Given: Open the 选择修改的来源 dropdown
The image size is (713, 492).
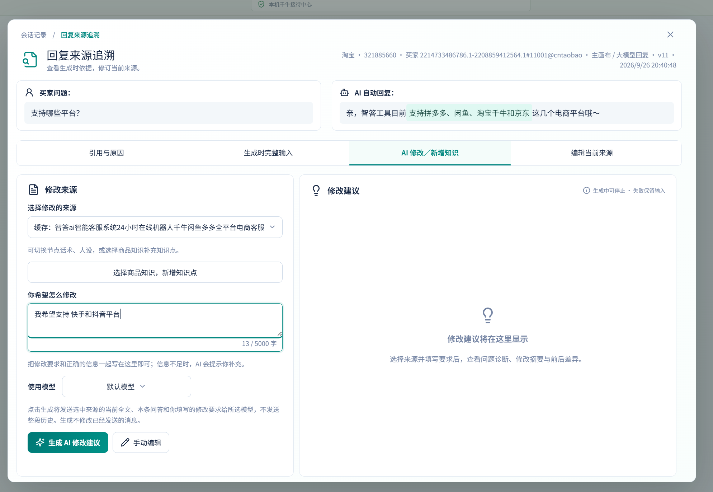Looking at the screenshot, I should (155, 227).
